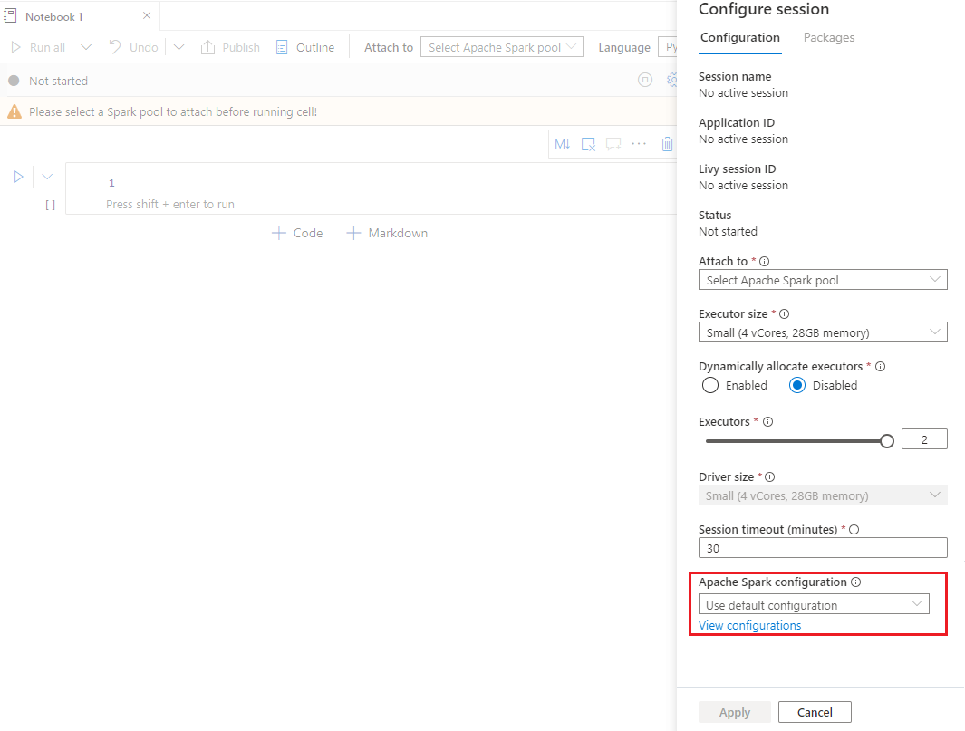Publish the notebook
This screenshot has height=731, width=965.
(230, 47)
